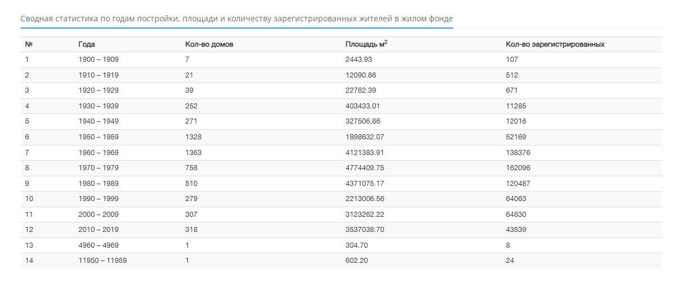685x287 pixels.
Task: Select the '1940 – 1949' years cell
Action: point(98,121)
